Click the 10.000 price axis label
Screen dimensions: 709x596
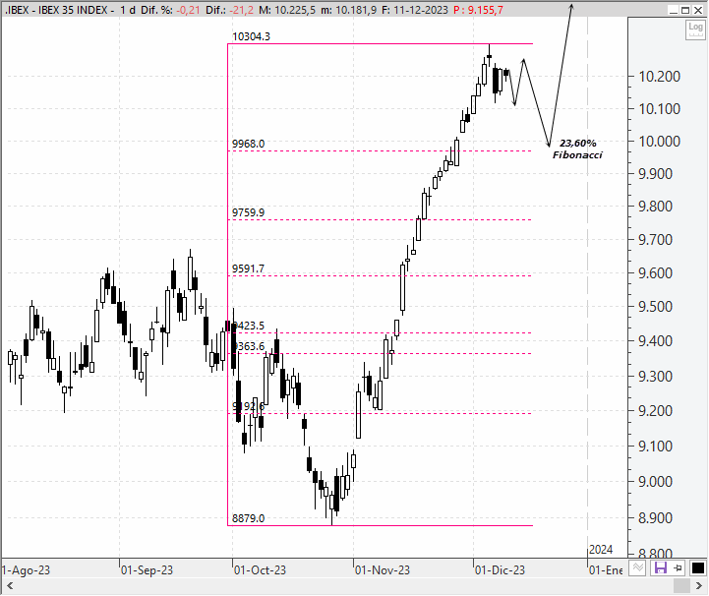[659, 142]
